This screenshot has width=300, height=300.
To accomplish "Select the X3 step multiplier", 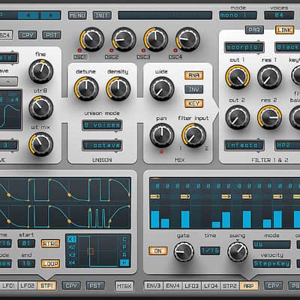I will pos(71,255).
